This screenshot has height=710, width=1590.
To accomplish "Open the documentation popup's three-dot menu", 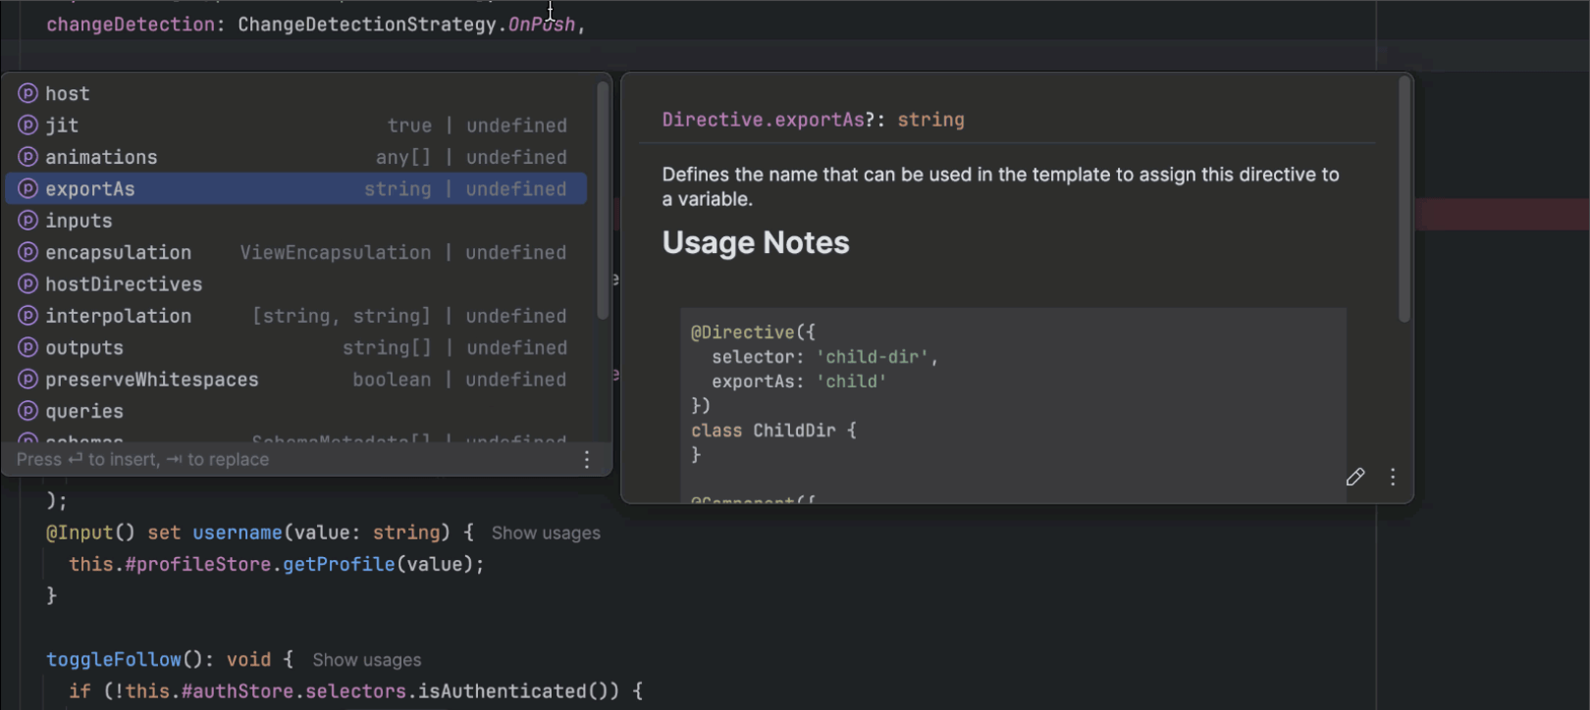I will pyautogui.click(x=1393, y=477).
